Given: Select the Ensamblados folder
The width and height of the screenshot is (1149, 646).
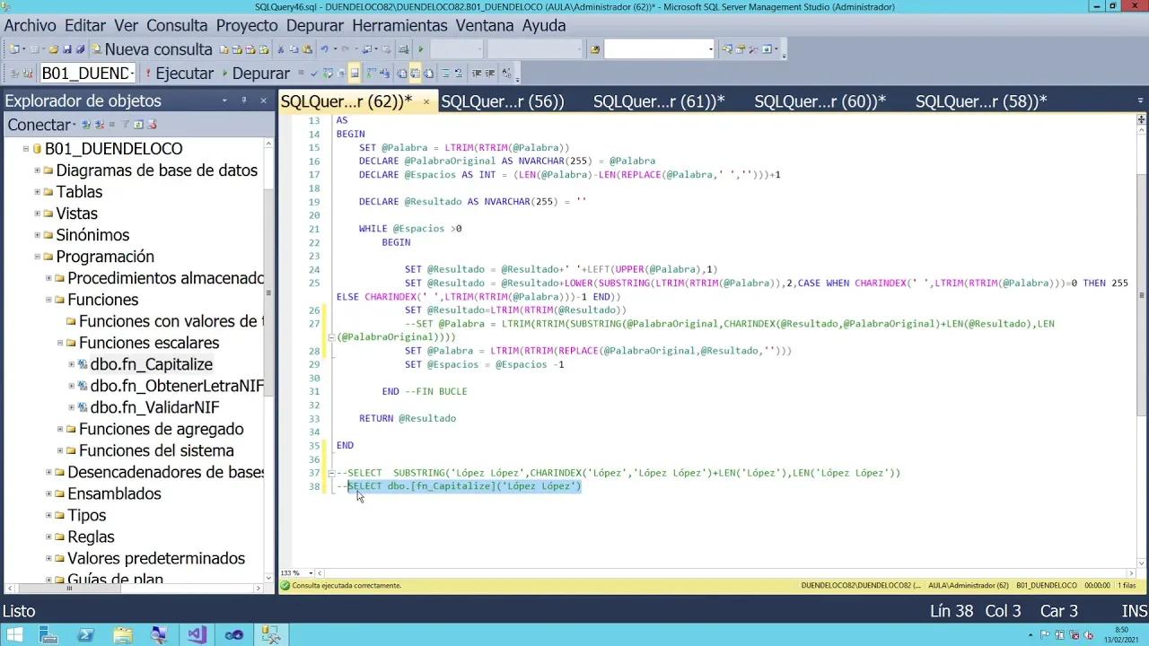Looking at the screenshot, I should pyautogui.click(x=114, y=493).
